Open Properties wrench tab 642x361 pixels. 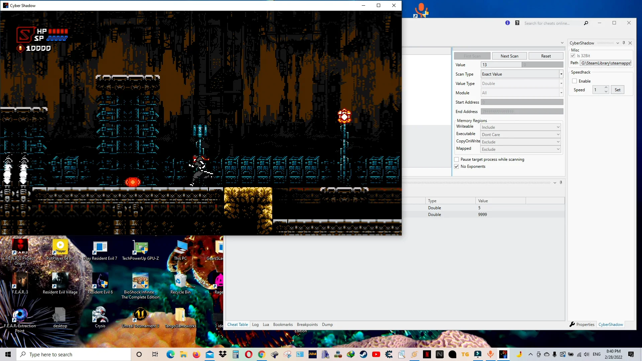coord(582,324)
